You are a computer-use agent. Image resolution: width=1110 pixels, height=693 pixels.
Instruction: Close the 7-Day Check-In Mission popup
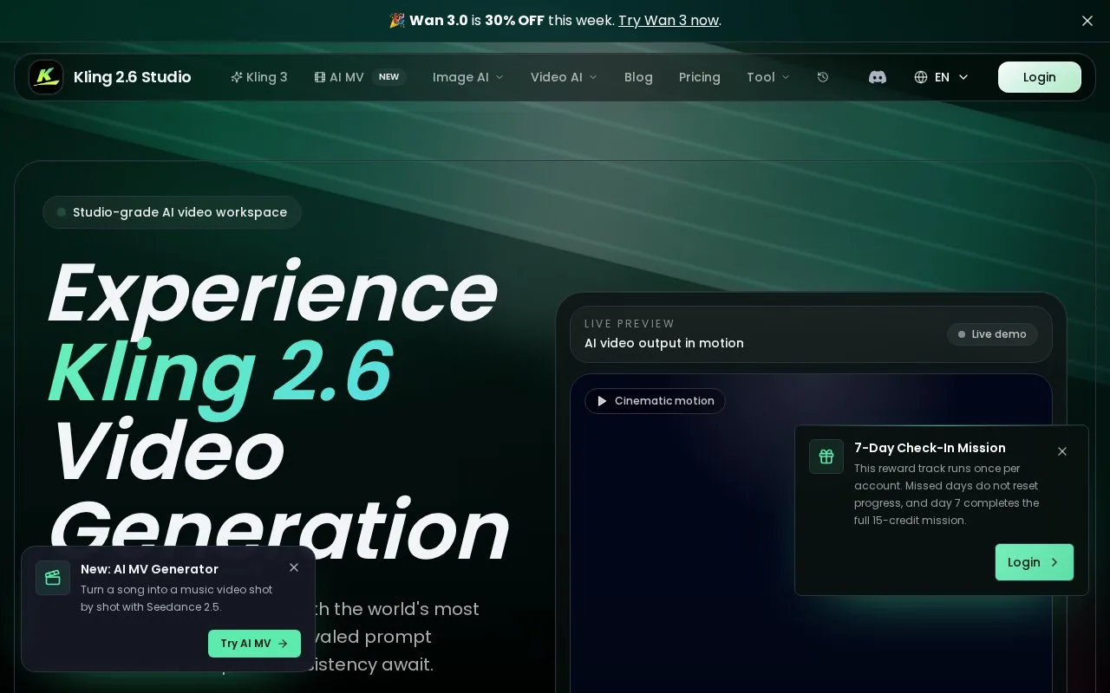click(x=1062, y=451)
